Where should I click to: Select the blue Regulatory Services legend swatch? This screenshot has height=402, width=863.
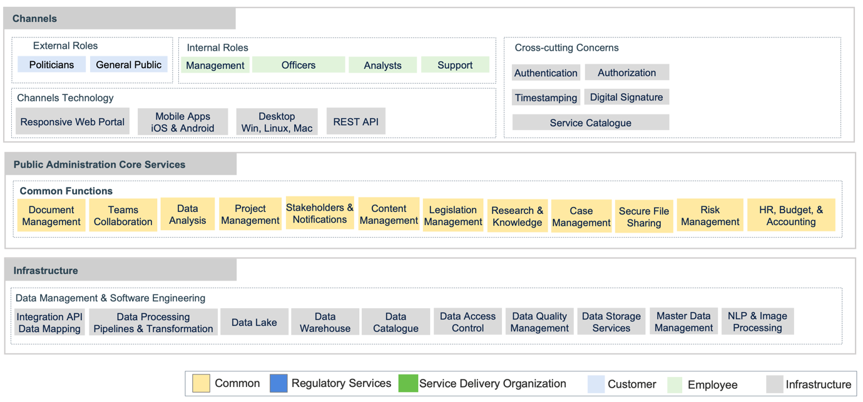278,383
